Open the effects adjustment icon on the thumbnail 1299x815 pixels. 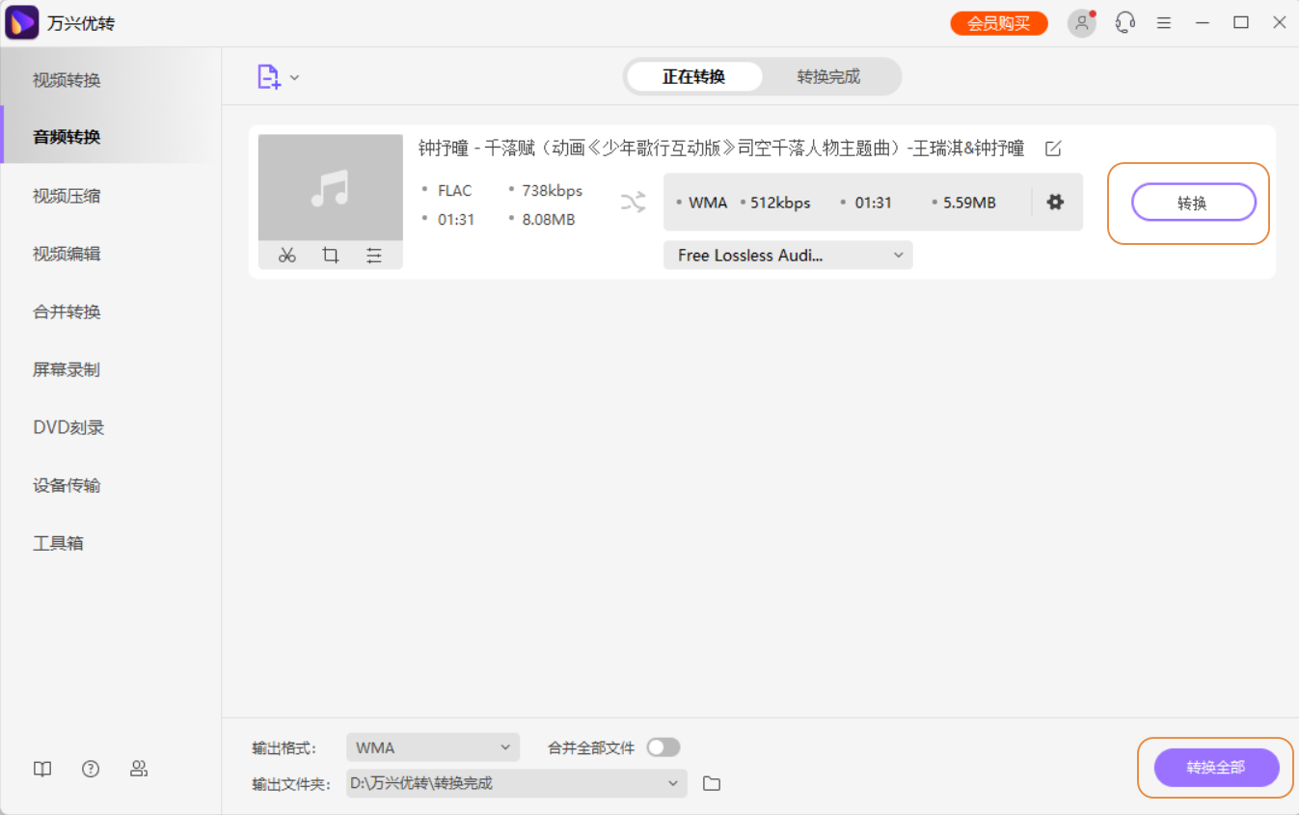[375, 255]
